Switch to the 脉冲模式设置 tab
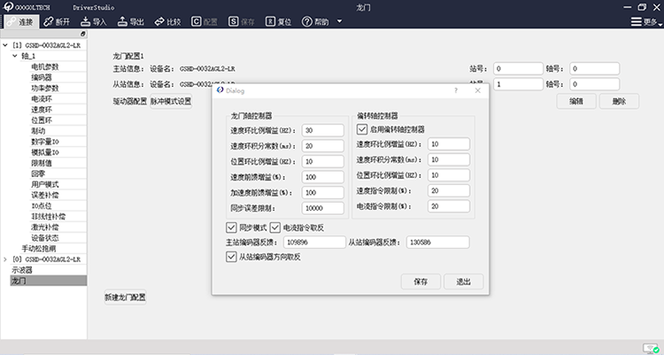The width and height of the screenshot is (664, 355). 170,101
